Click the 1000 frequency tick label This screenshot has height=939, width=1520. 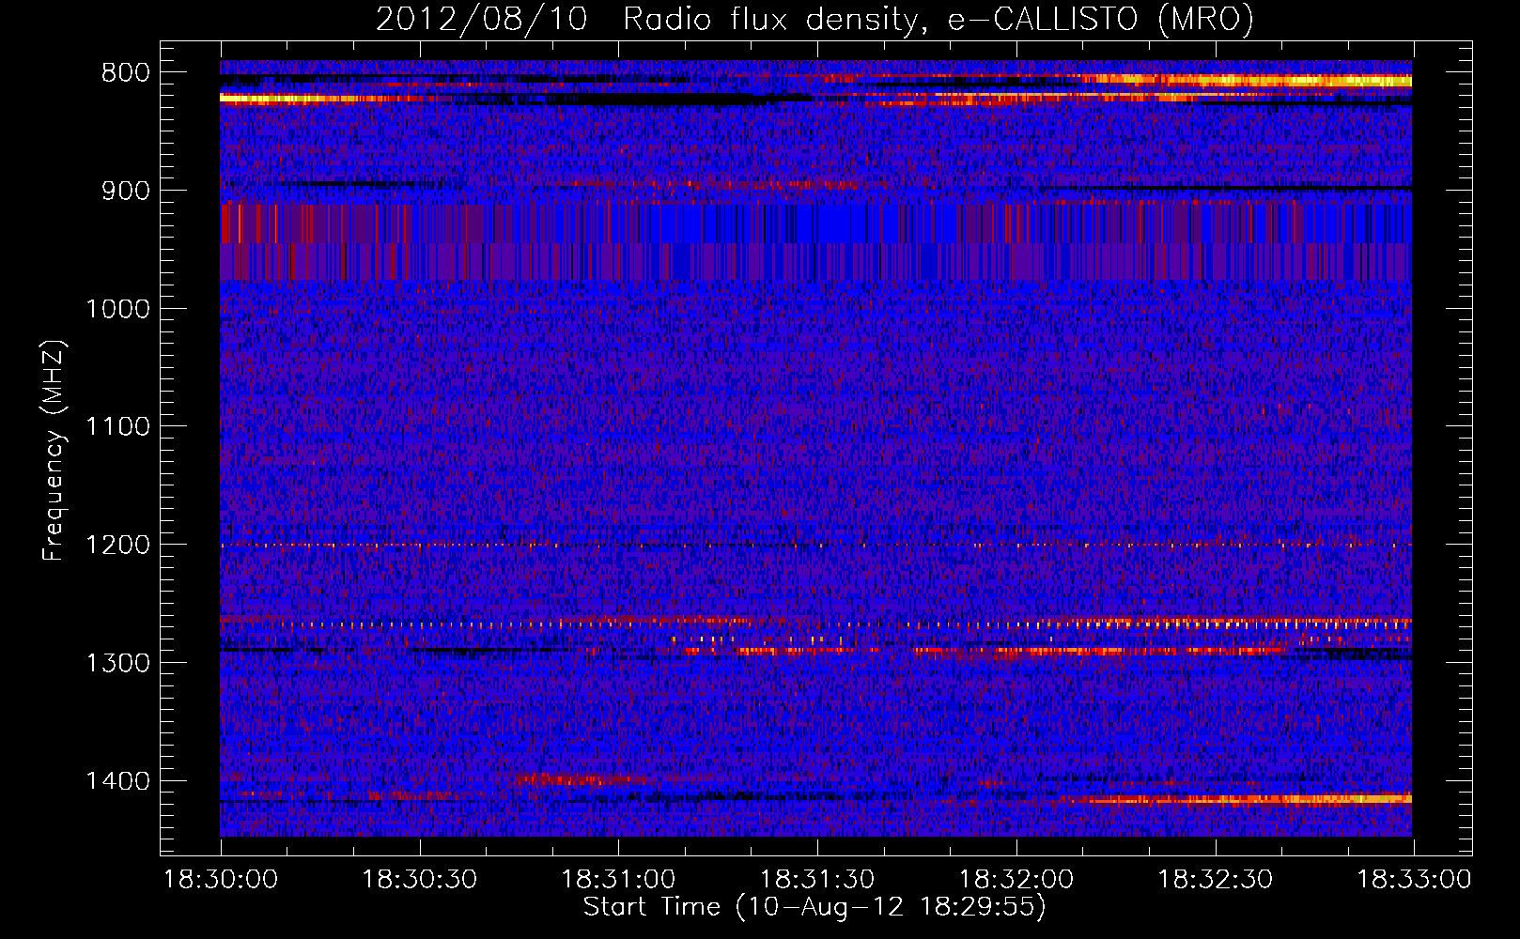(118, 309)
